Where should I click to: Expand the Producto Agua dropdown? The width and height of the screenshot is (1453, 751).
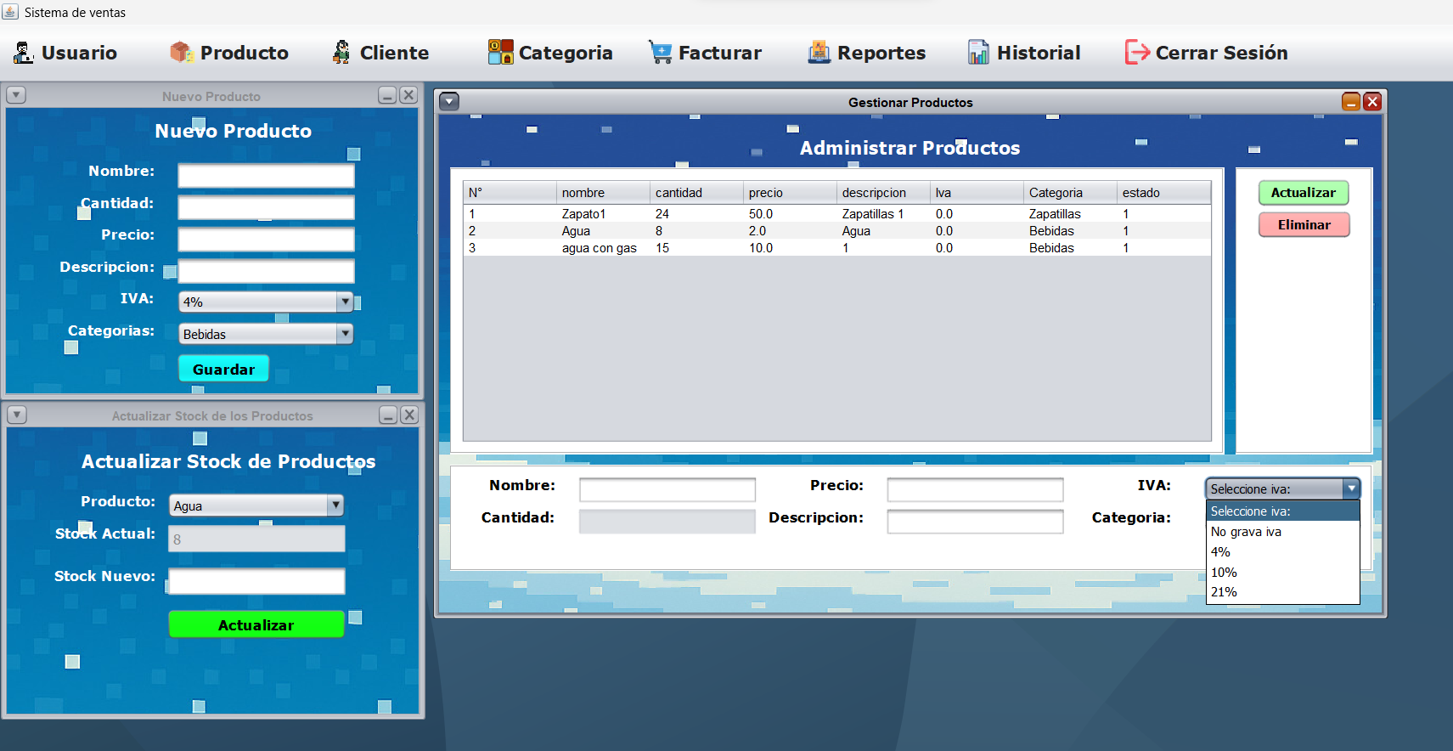click(x=335, y=505)
